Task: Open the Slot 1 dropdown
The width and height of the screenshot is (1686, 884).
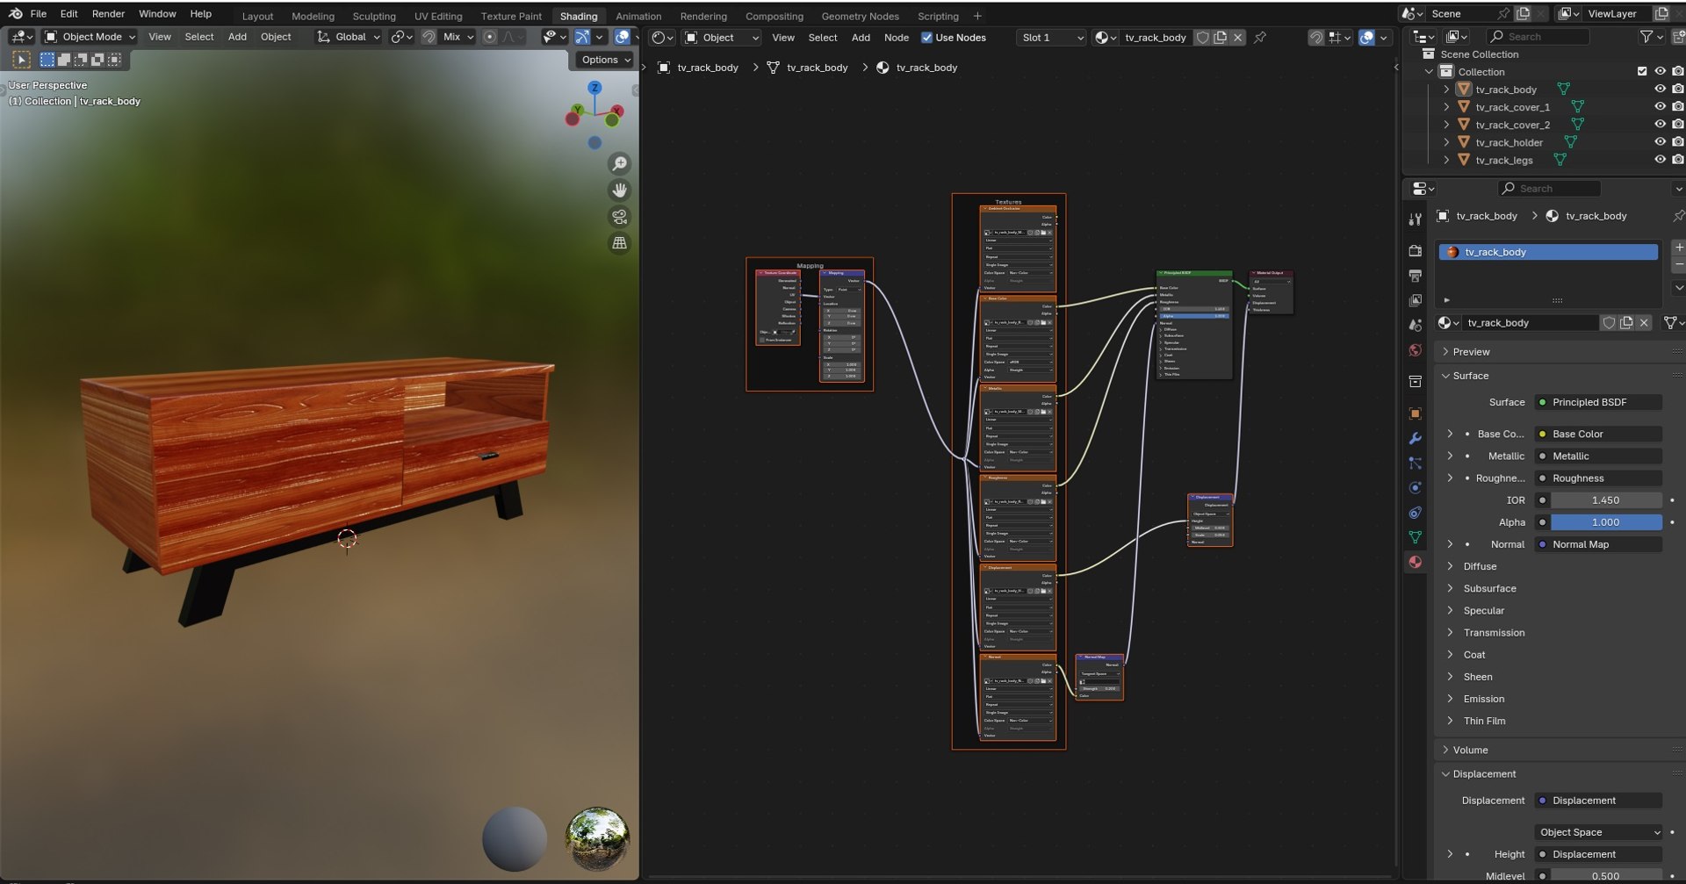Action: 1052,38
